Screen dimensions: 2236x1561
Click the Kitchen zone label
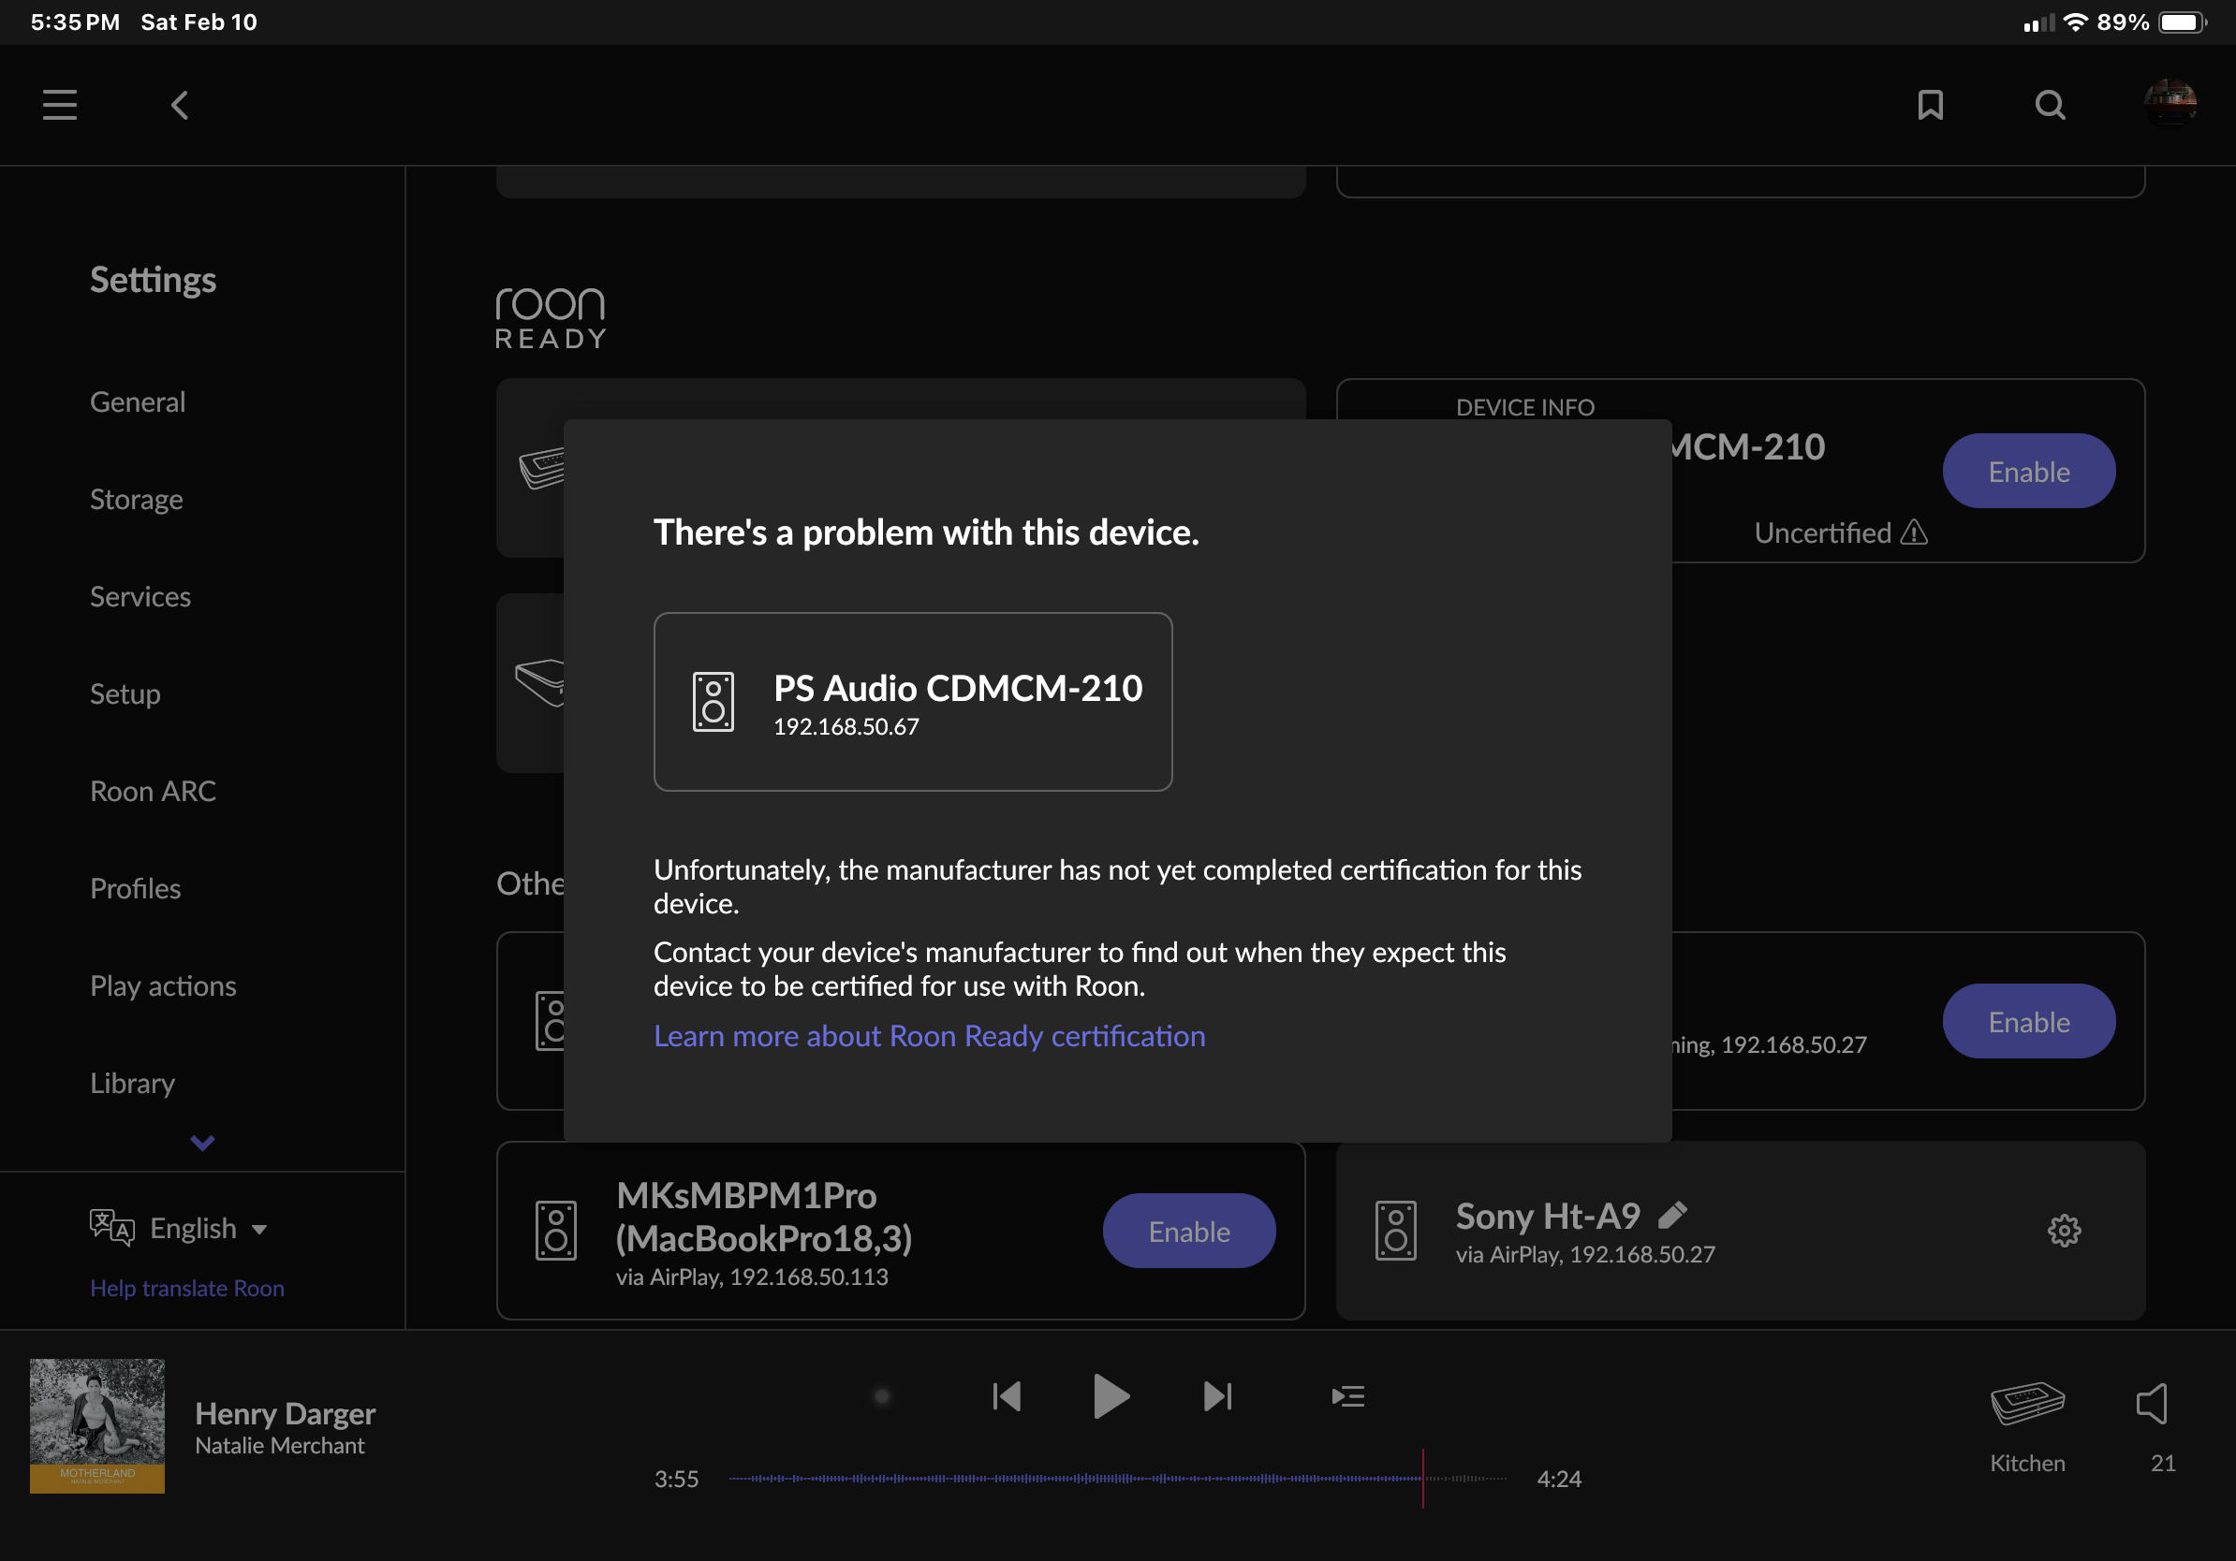(x=2026, y=1463)
